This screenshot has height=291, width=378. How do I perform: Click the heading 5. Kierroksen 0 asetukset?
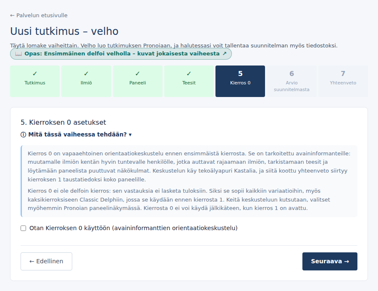click(x=63, y=123)
